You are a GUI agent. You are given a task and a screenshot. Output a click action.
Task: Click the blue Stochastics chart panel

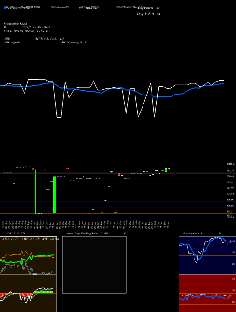click(207, 255)
